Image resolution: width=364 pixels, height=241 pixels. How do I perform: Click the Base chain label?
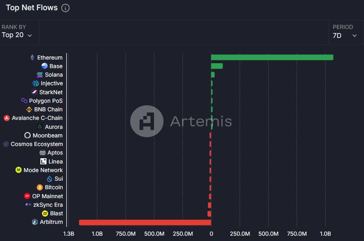click(x=56, y=66)
